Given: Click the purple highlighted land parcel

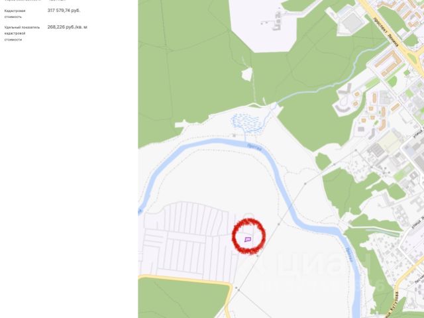Looking at the screenshot, I should pyautogui.click(x=248, y=239).
